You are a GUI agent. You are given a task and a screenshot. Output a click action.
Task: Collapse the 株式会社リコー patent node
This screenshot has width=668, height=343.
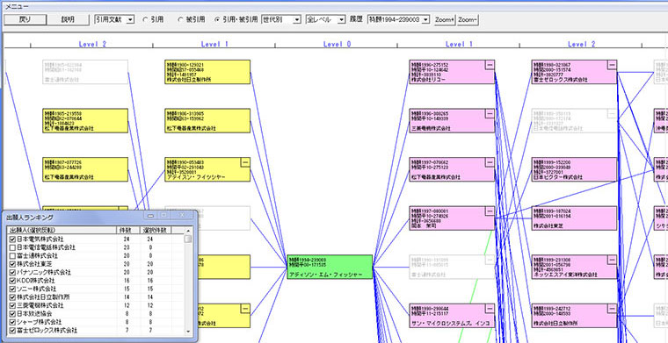pos(490,64)
